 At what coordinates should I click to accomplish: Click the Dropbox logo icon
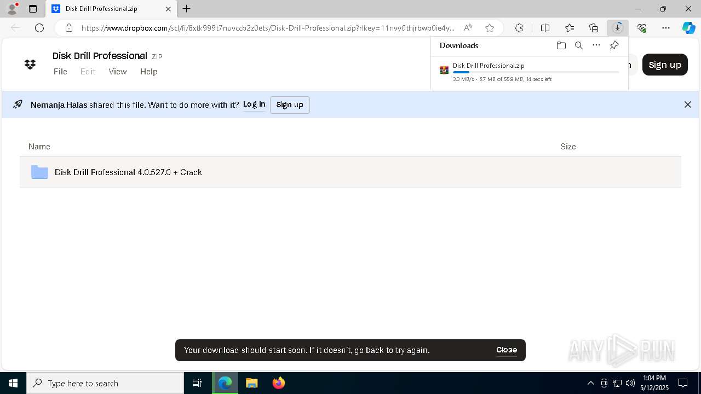(x=30, y=65)
